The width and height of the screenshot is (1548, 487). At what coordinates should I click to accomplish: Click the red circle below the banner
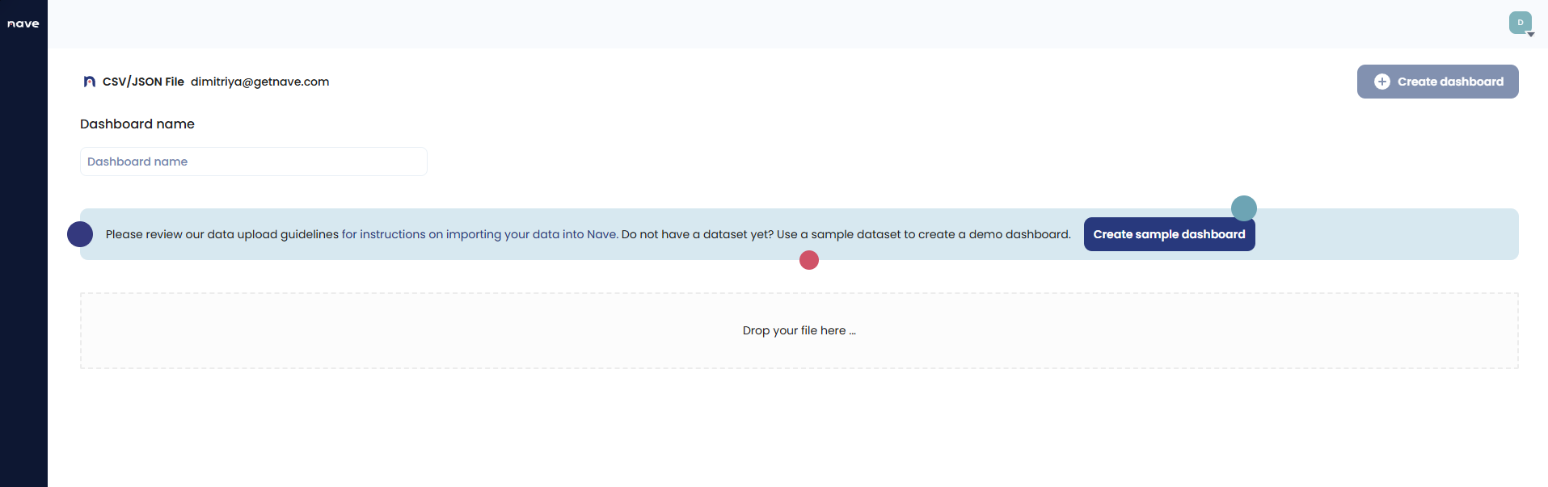pyautogui.click(x=808, y=260)
